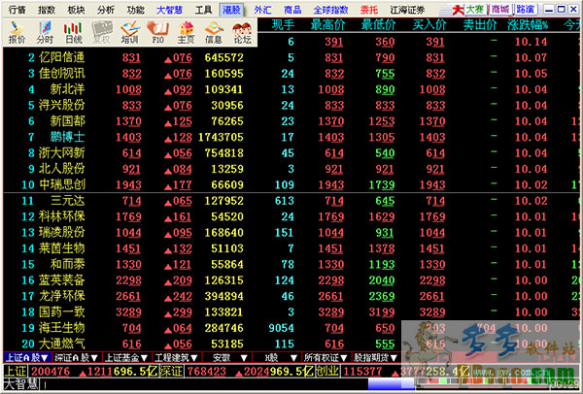The image size is (583, 394).
Task: Select stock row 新北洋
Action: (293, 89)
